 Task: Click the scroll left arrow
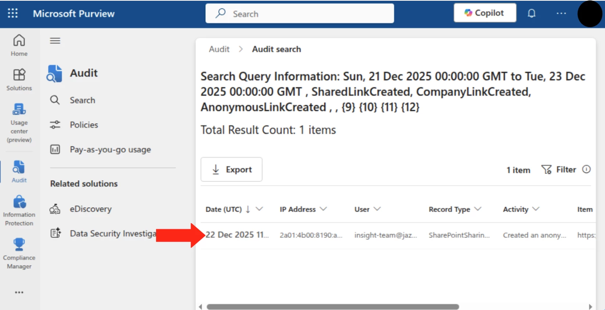coord(201,307)
